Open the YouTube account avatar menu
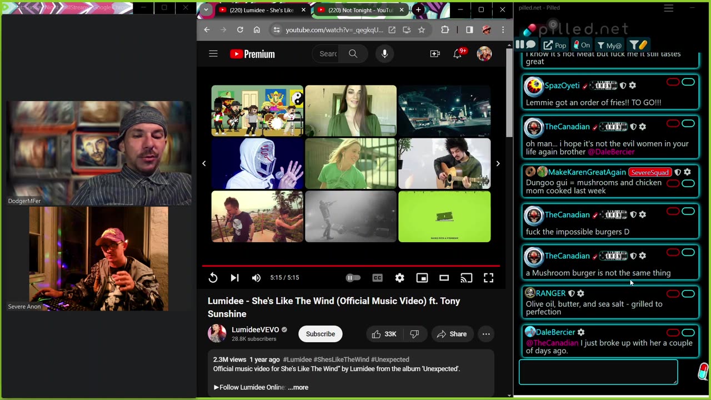 [x=484, y=54]
